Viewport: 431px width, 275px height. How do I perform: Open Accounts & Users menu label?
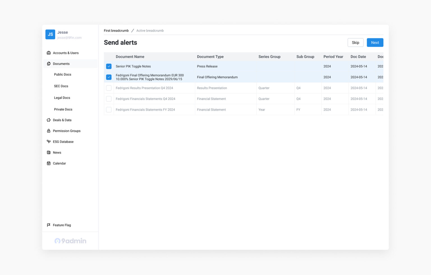[66, 53]
